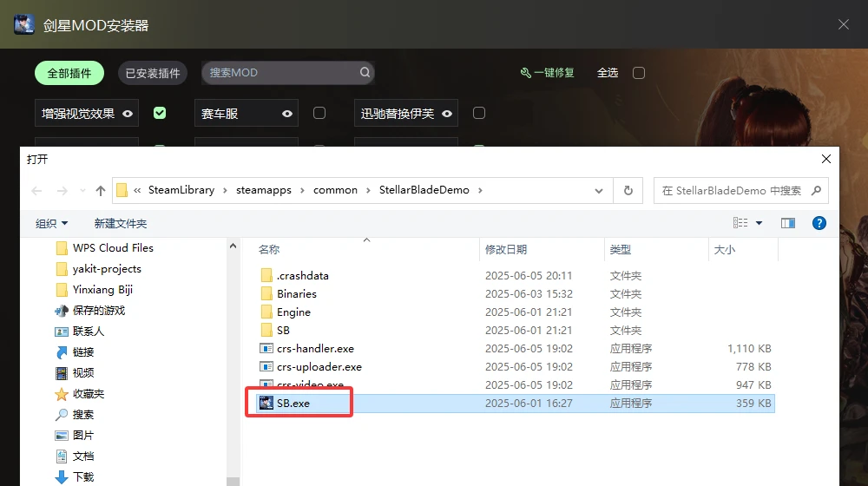Screen dimensions: 868x486
Task: Toggle the preview pane icon
Action: tap(788, 223)
